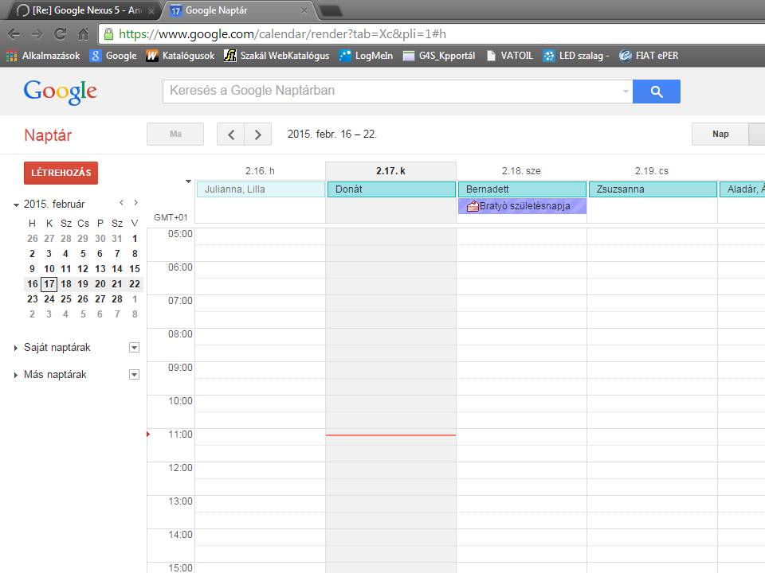Viewport: 765px width, 573px height.
Task: Switch to the Google Nexus 5 tab
Action: point(85,10)
